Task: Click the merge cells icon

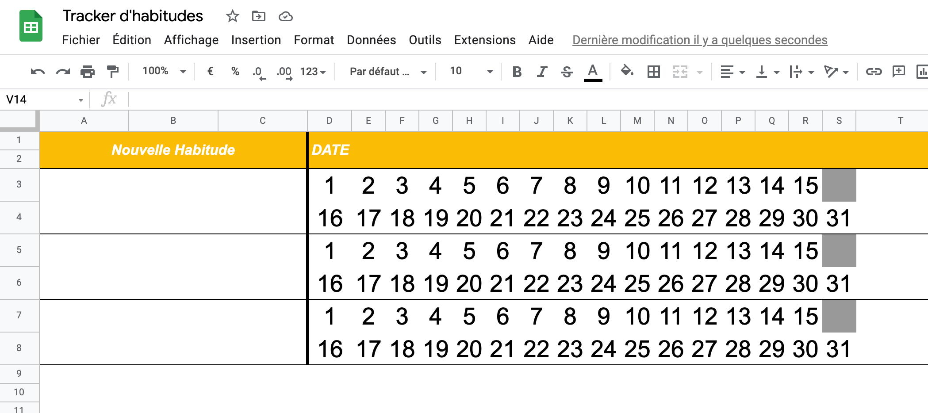Action: (680, 72)
